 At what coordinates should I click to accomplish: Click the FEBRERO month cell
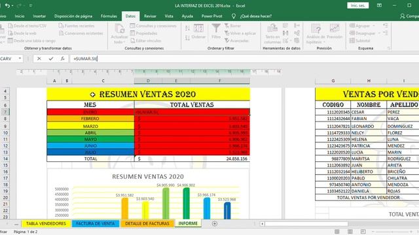click(x=90, y=119)
